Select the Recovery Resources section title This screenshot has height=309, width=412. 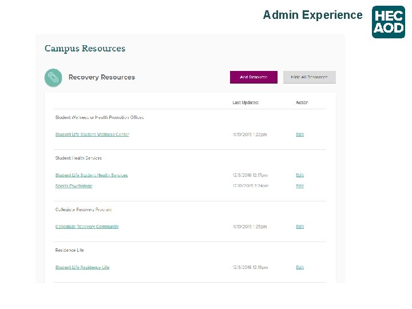102,77
